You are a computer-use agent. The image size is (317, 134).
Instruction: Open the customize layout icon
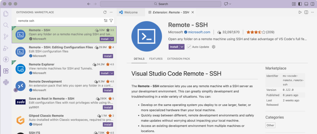[x=294, y=4]
